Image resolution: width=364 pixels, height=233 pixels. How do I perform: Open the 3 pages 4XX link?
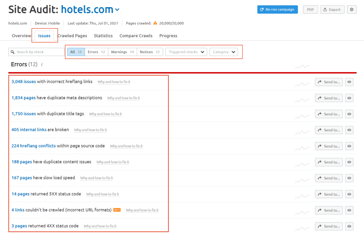pyautogui.click(x=19, y=226)
